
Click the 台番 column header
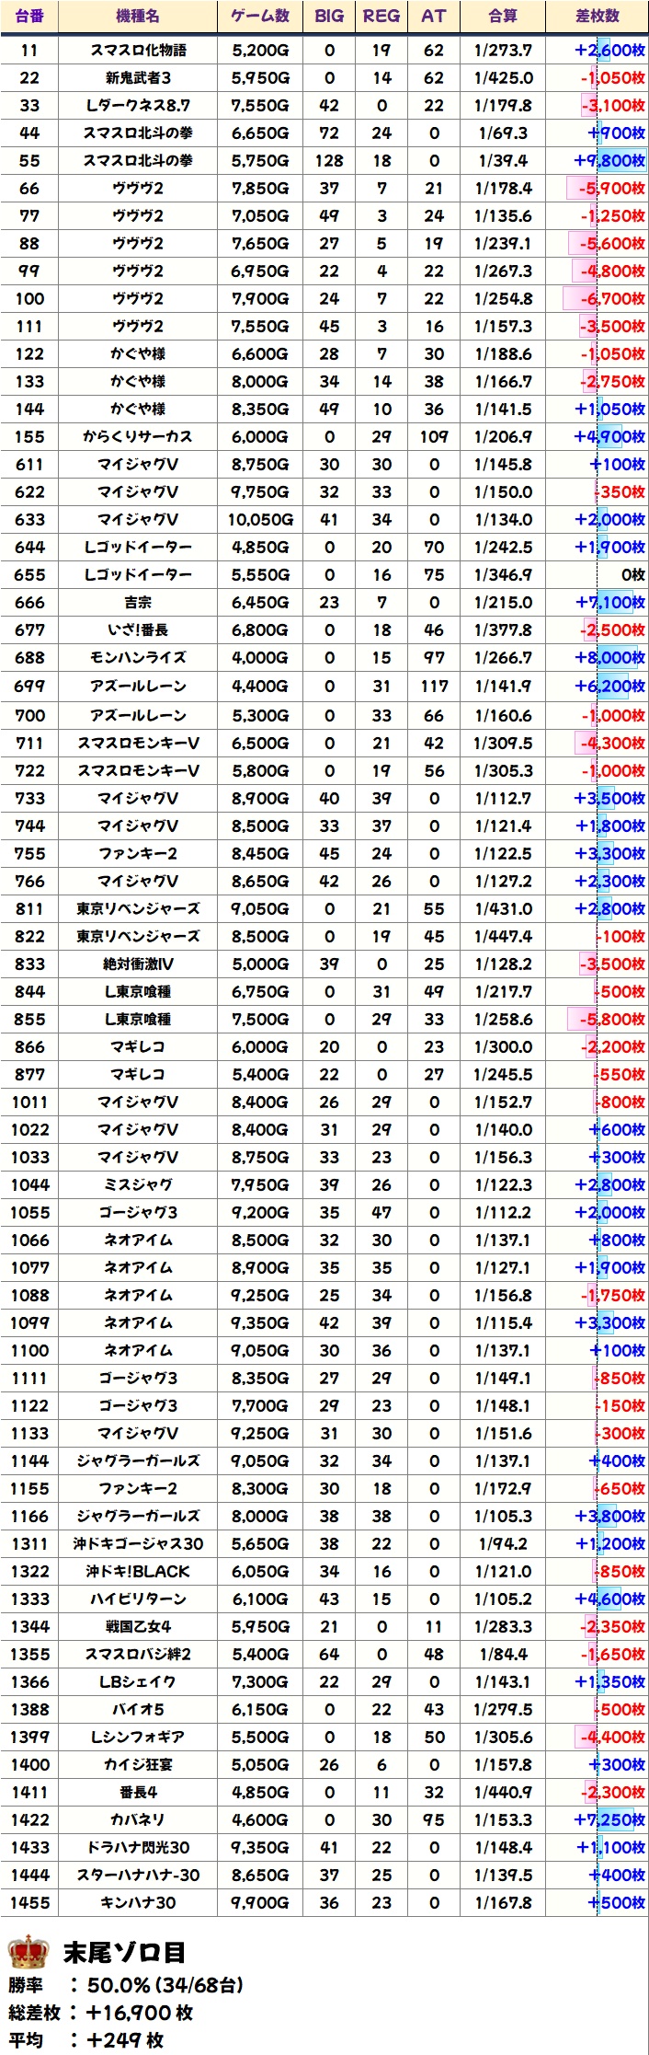pyautogui.click(x=29, y=16)
